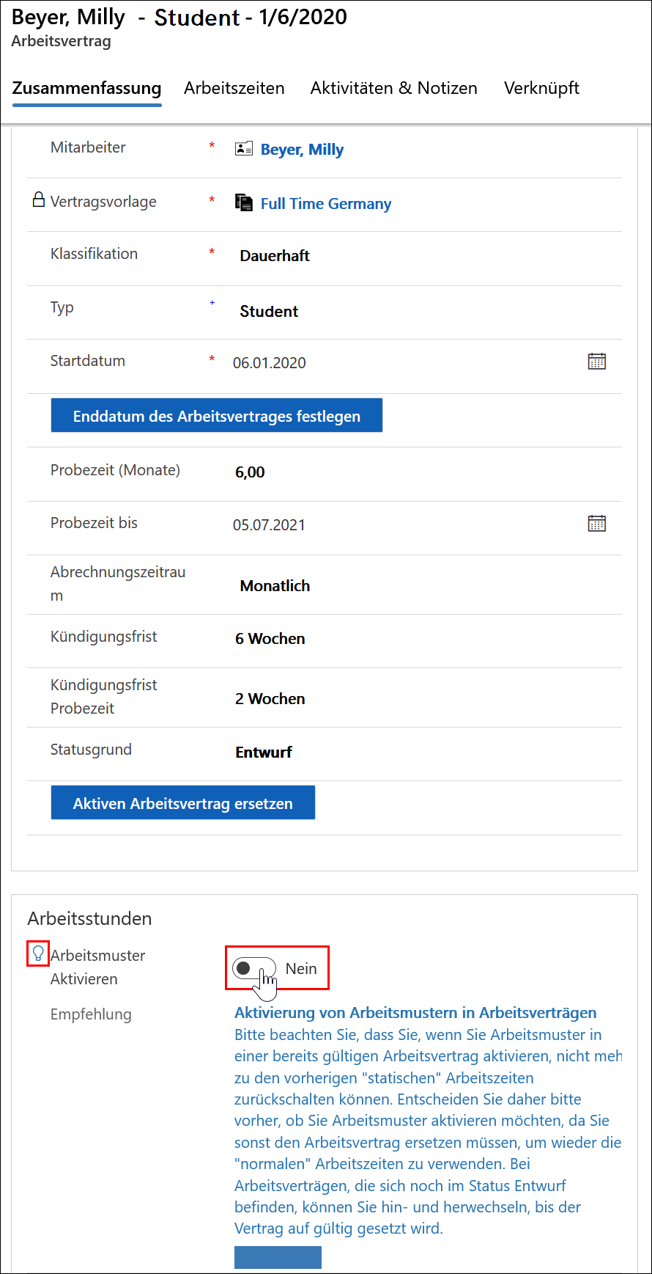Go to the Verknüpft tab

541,88
